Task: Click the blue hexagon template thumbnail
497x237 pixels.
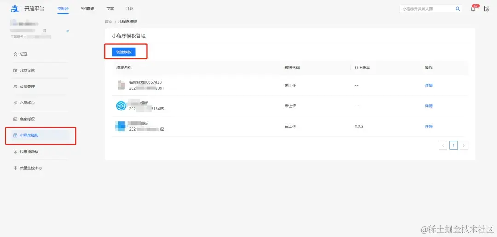Action: click(x=121, y=106)
